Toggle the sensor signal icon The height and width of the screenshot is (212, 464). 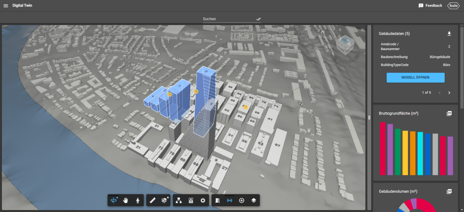[x=229, y=200]
